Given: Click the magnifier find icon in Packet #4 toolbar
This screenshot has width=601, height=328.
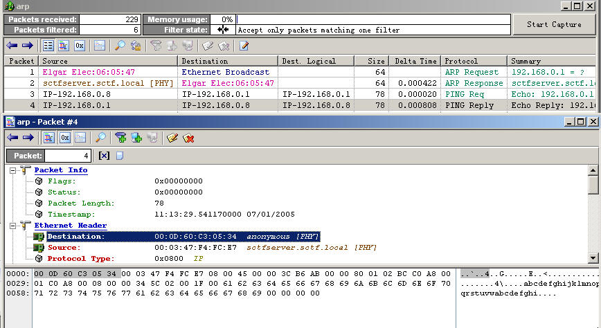Looking at the screenshot, I should (101, 138).
